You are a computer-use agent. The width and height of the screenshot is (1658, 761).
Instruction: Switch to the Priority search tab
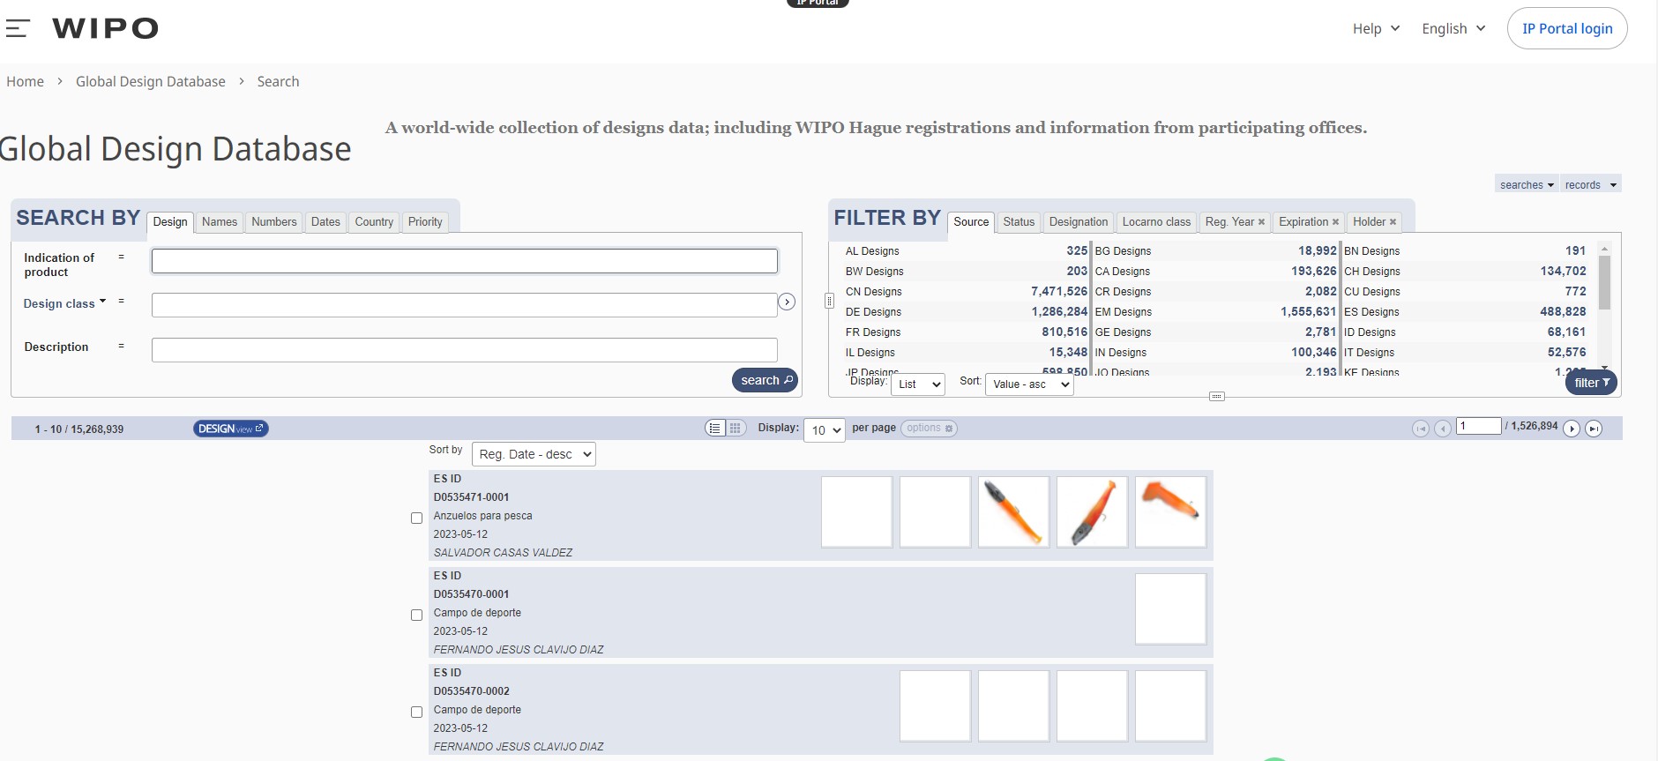tap(425, 222)
